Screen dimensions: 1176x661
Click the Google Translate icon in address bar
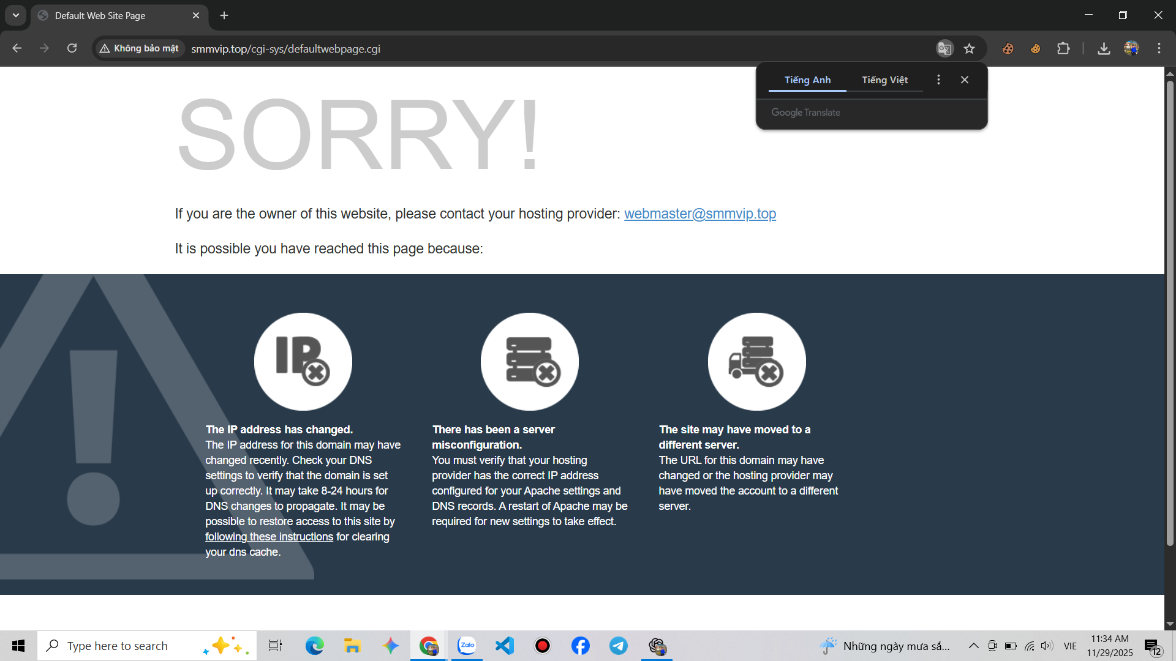click(x=944, y=48)
